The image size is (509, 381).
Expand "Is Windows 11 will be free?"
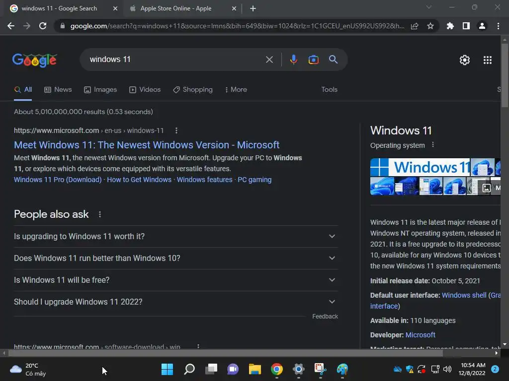point(176,280)
